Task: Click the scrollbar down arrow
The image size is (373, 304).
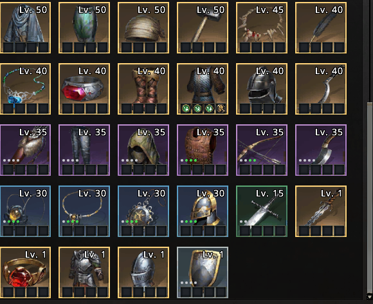Action: tap(370, 297)
